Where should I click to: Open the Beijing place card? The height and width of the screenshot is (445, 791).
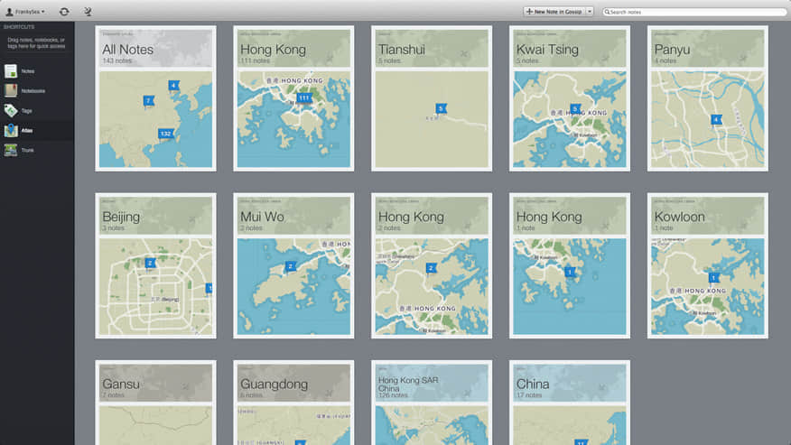[155, 265]
